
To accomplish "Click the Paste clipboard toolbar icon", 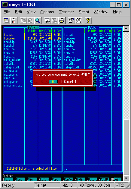I will [x=31, y=20].
